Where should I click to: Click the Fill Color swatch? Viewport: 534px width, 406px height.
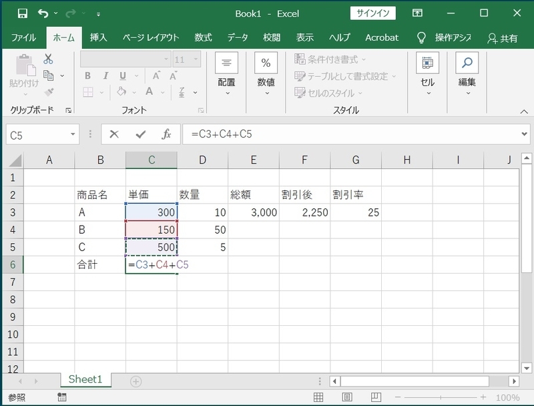tap(121, 91)
